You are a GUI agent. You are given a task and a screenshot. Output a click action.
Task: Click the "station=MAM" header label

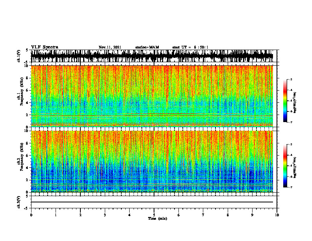147,47
